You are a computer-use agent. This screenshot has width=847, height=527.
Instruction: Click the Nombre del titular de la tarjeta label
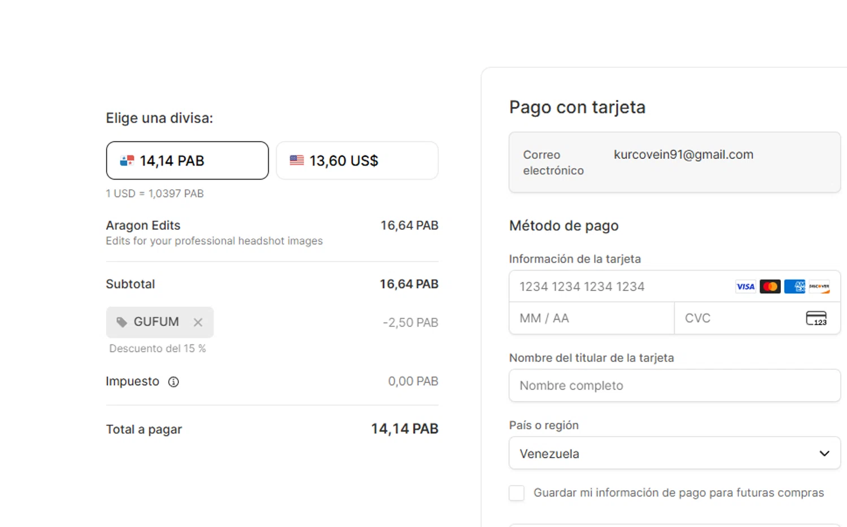(591, 358)
